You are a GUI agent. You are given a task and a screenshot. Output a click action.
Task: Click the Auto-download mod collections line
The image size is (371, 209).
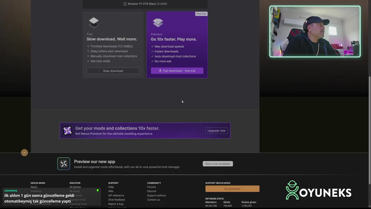(175, 56)
